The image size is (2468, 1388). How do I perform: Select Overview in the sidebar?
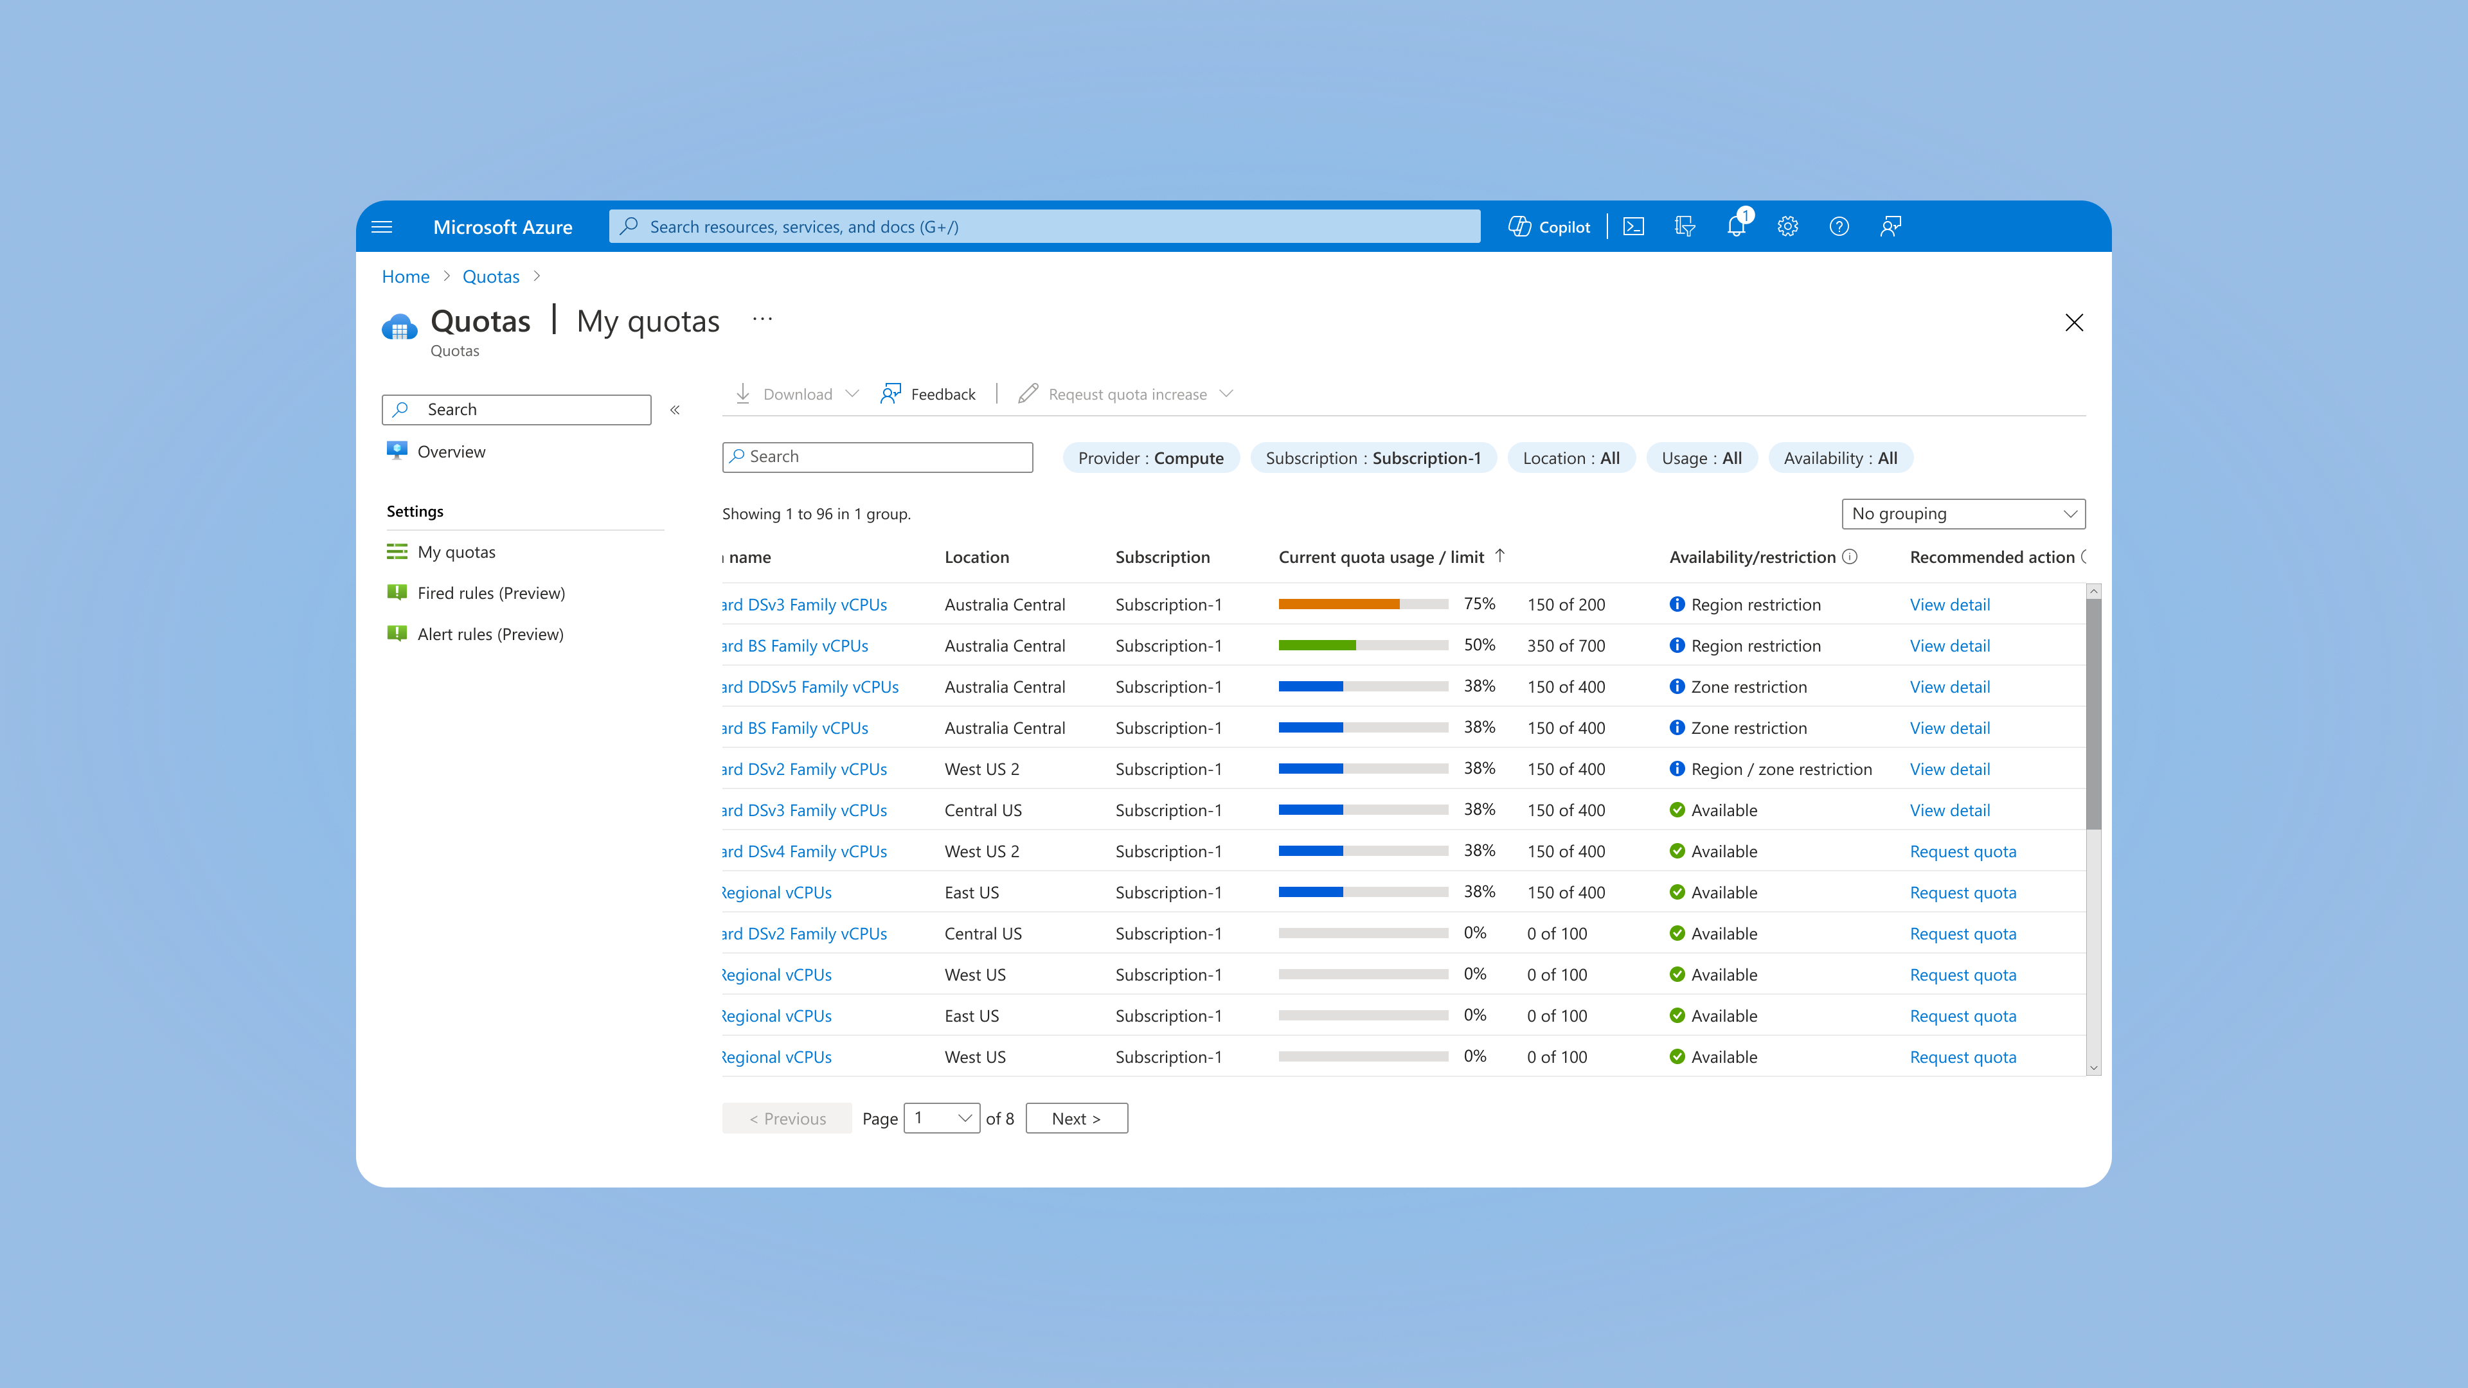pos(451,451)
